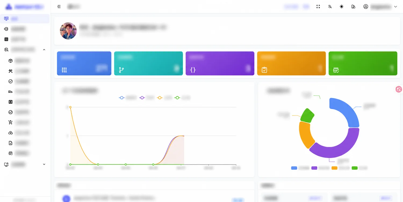Screen dimensions: 403x202
Task: Open the green stat card
Action: pos(363,63)
